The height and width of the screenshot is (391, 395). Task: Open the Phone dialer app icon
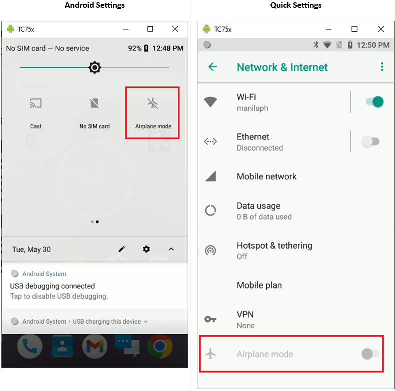[30, 346]
